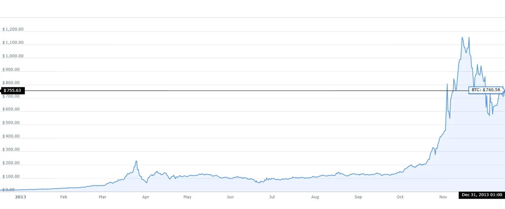This screenshot has width=505, height=209.
Task: Click the Dec 31, 2013 01:00 date label
Action: click(x=482, y=195)
